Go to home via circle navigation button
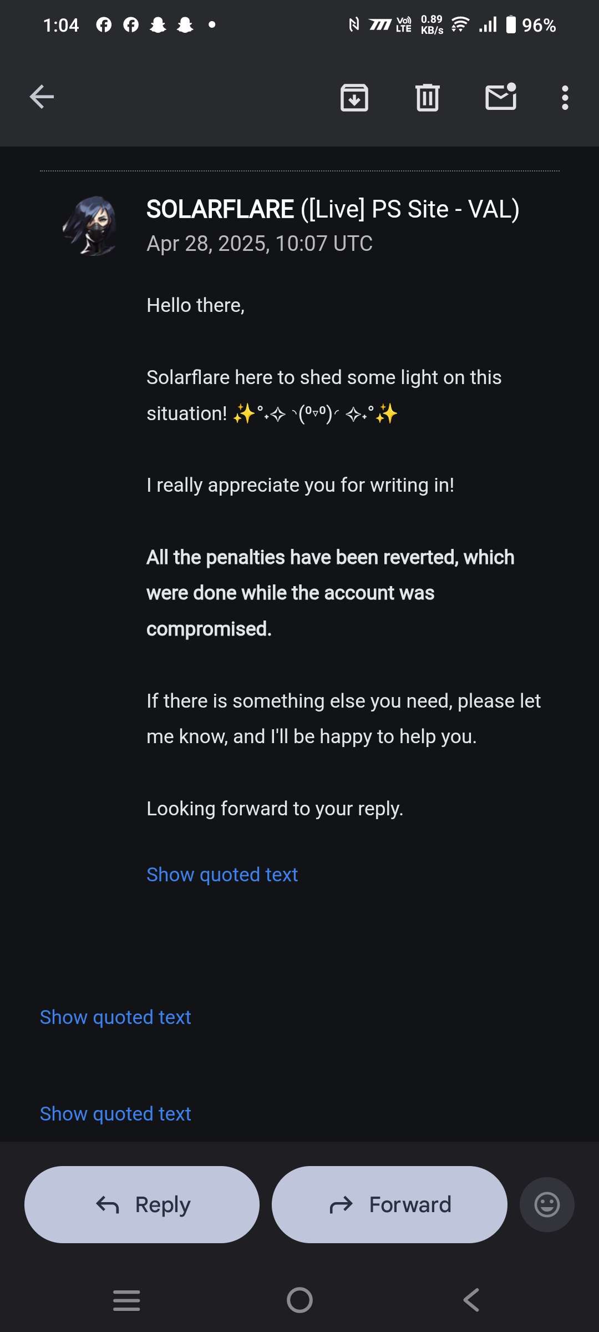Viewport: 599px width, 1332px height. point(299,1300)
